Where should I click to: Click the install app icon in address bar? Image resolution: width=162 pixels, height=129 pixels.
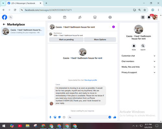pos(134,10)
